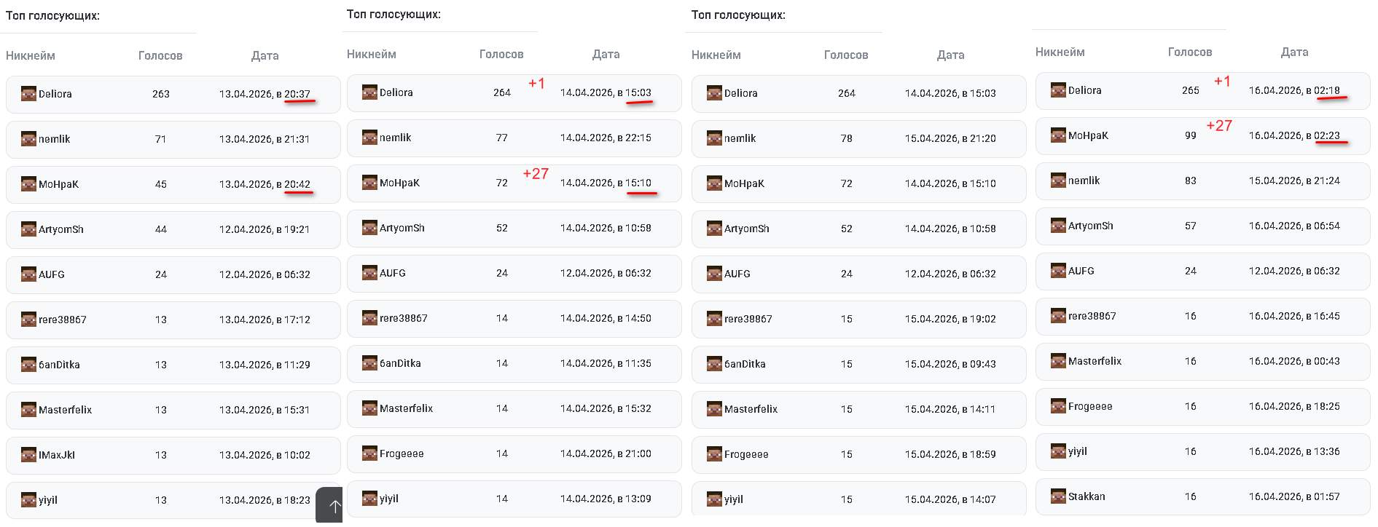Open Deliora's avatar in the 265-votes row

pos(1058,90)
